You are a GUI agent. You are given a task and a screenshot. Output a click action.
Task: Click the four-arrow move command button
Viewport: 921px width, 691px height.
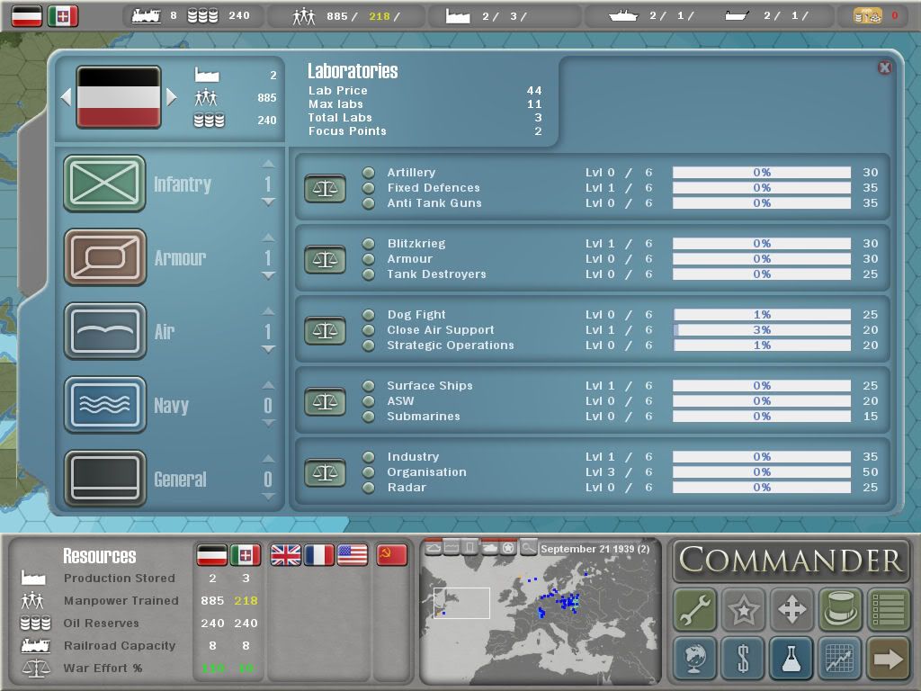click(791, 609)
